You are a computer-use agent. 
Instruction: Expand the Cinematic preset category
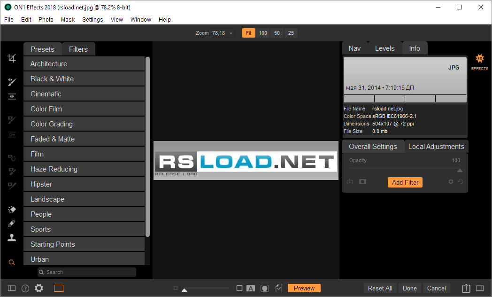pyautogui.click(x=84, y=94)
